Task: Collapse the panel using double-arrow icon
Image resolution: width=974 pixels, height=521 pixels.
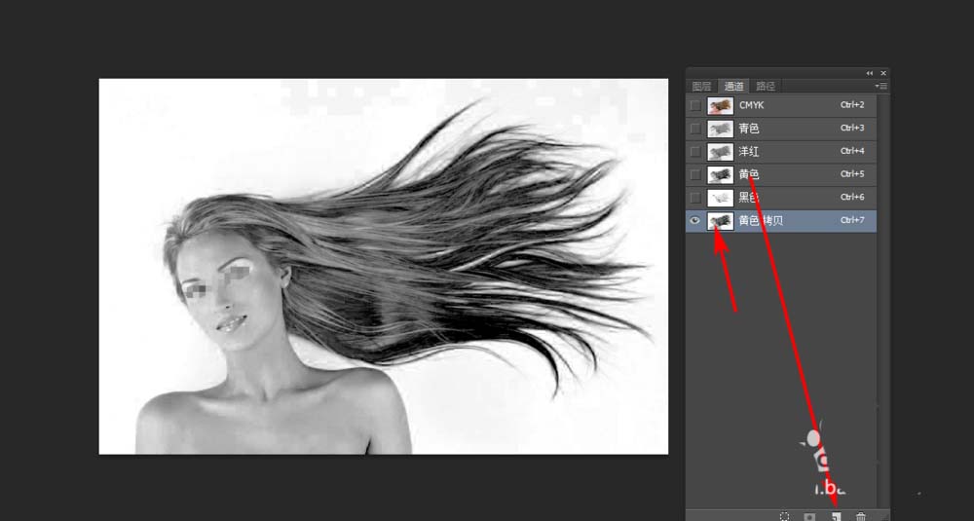Action: [870, 73]
